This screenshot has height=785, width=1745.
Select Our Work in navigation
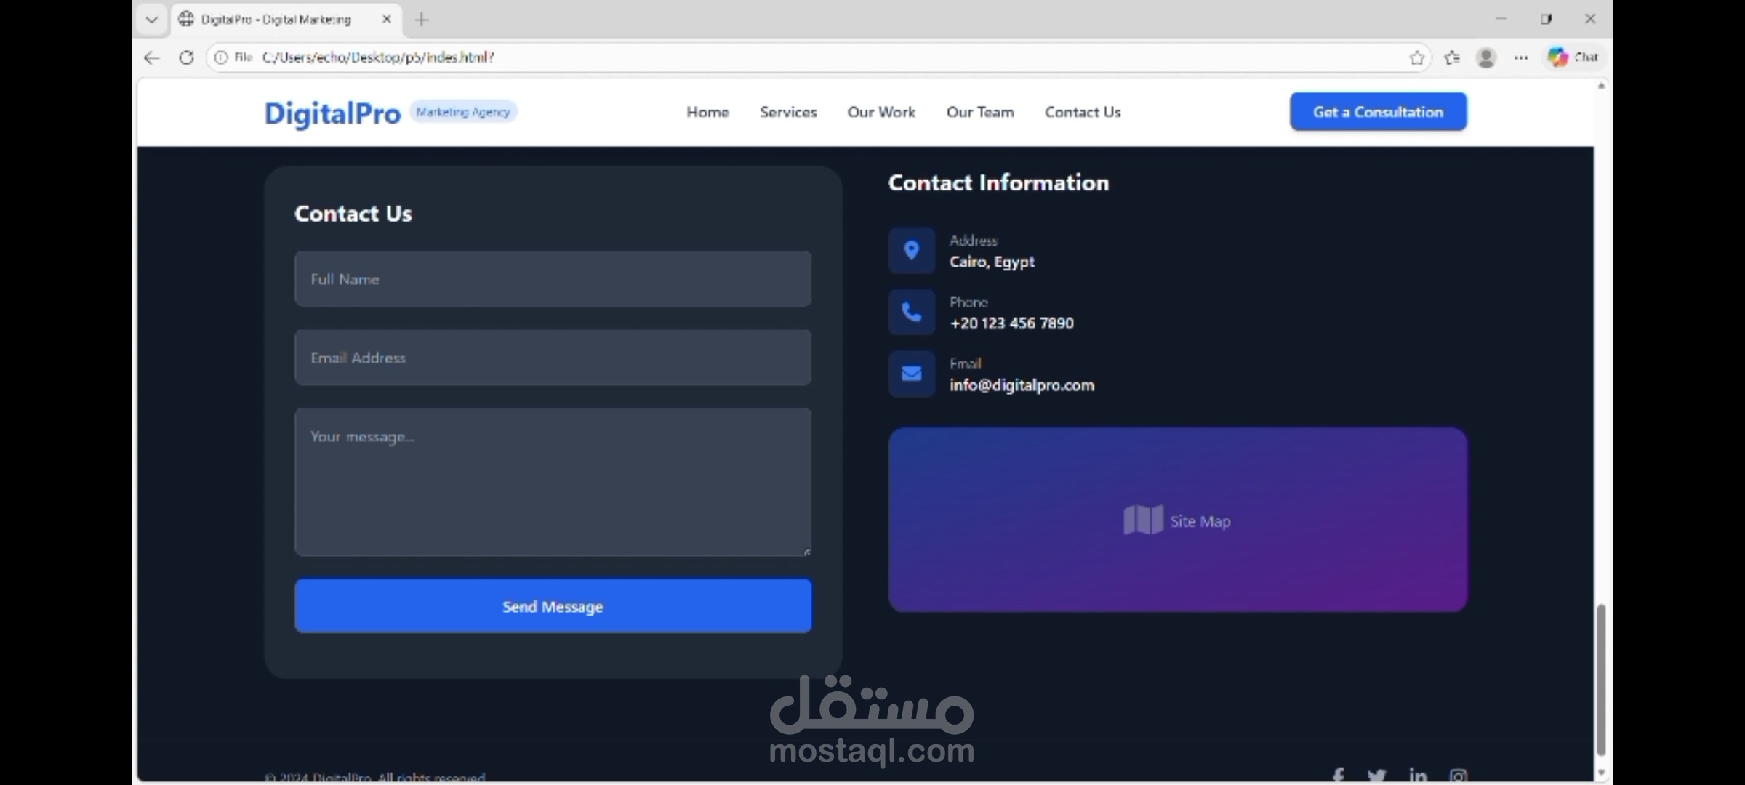pyautogui.click(x=881, y=112)
